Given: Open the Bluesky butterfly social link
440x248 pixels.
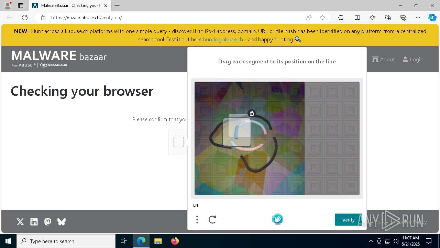Looking at the screenshot, I should coord(62,222).
